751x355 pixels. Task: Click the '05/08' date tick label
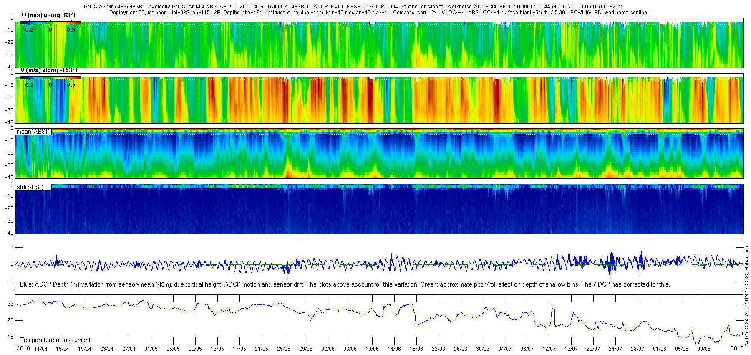tap(682, 349)
